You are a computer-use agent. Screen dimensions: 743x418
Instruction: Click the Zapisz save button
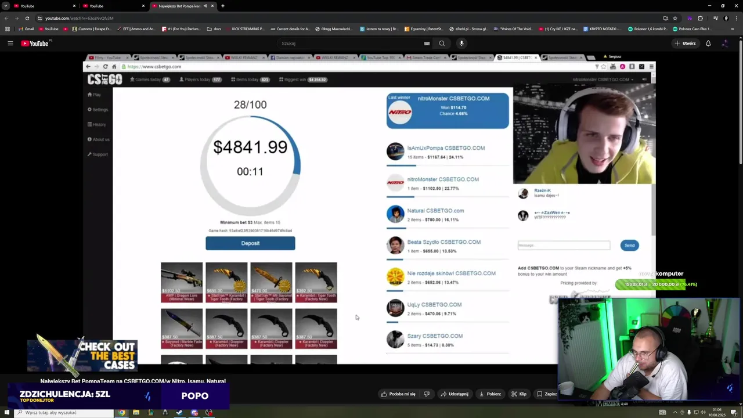(x=547, y=394)
